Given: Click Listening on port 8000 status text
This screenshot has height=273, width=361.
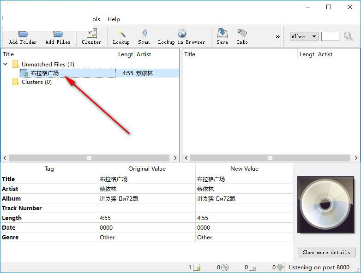Looking at the screenshot, I should [319, 267].
